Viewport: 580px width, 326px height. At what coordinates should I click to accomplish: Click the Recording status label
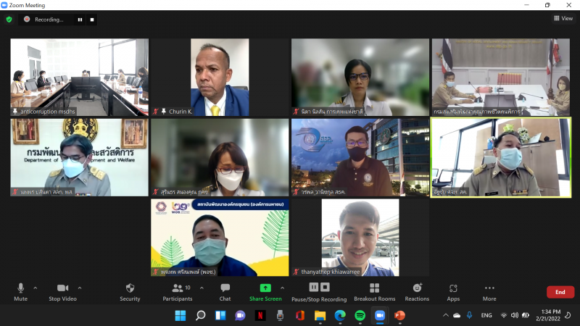[49, 20]
